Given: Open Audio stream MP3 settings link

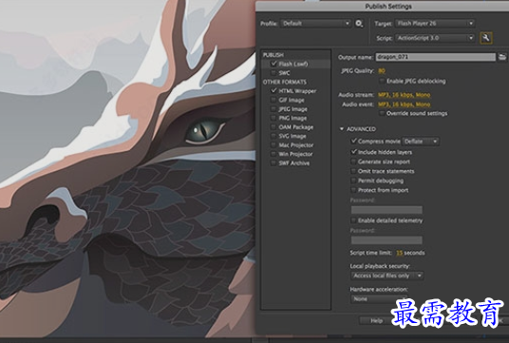Looking at the screenshot, I should coord(405,95).
